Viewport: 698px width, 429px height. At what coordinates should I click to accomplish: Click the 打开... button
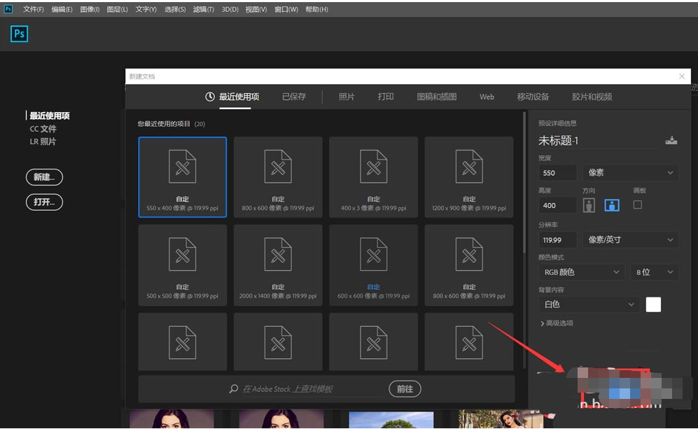click(44, 202)
